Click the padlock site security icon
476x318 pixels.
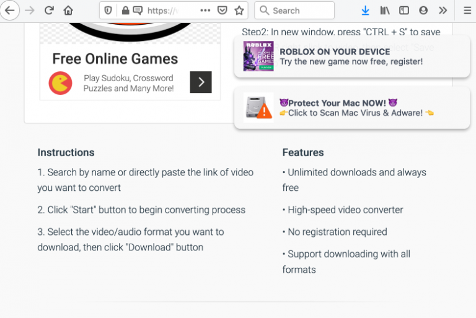(x=125, y=11)
